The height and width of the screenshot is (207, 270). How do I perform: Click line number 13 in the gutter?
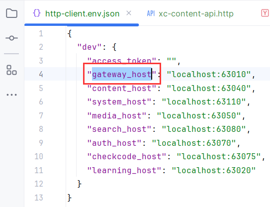click(39, 198)
